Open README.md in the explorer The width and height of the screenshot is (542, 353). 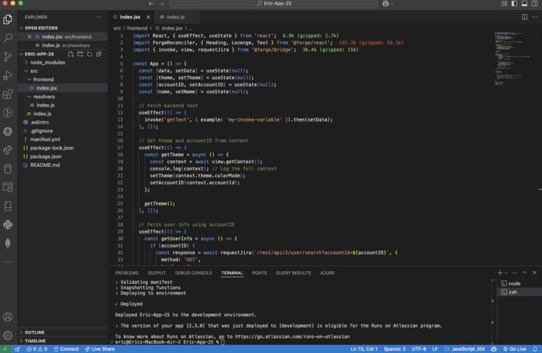63,165
